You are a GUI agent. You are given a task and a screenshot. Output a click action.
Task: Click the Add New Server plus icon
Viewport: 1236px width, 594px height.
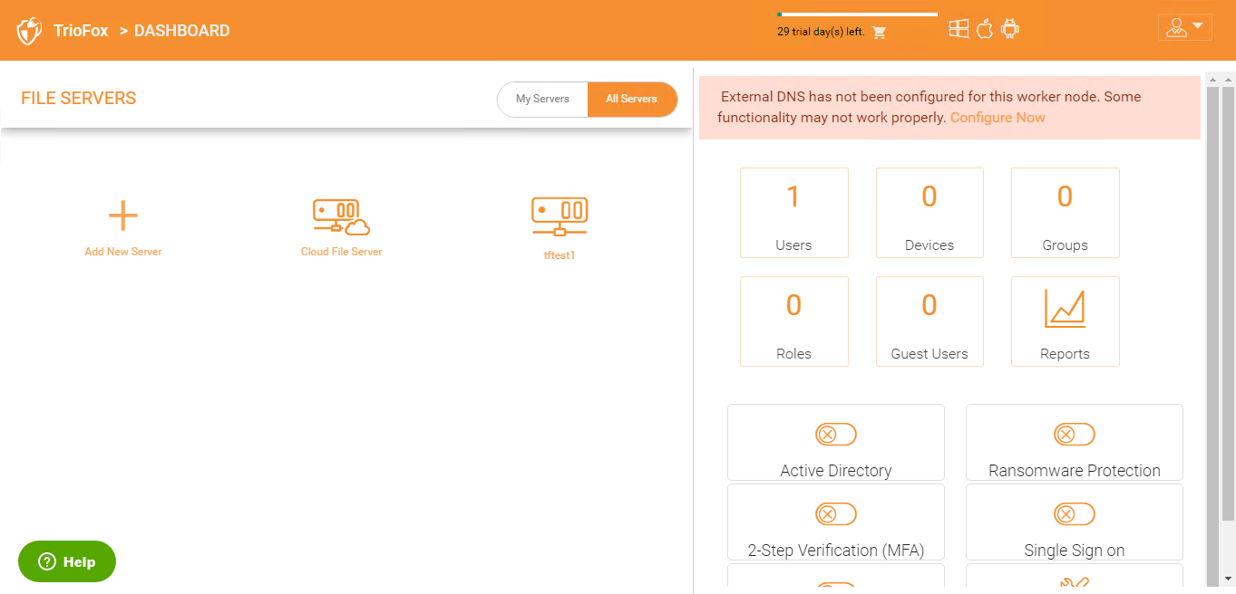[123, 216]
